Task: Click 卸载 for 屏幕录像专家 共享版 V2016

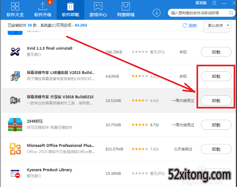Action: (x=216, y=100)
